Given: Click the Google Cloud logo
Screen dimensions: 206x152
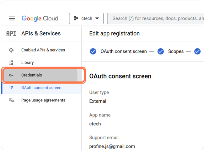Looking at the screenshot, I should (40, 18).
